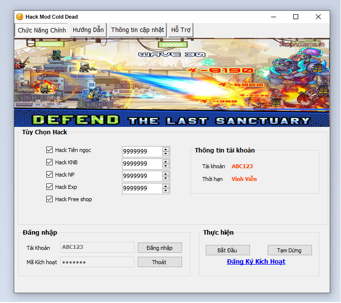The image size is (341, 303).
Task: Maximize the Hack Mod Cold Dead window
Action: [x=296, y=17]
